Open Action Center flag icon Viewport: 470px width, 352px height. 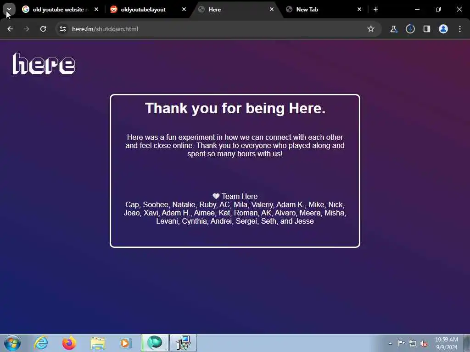click(401, 343)
